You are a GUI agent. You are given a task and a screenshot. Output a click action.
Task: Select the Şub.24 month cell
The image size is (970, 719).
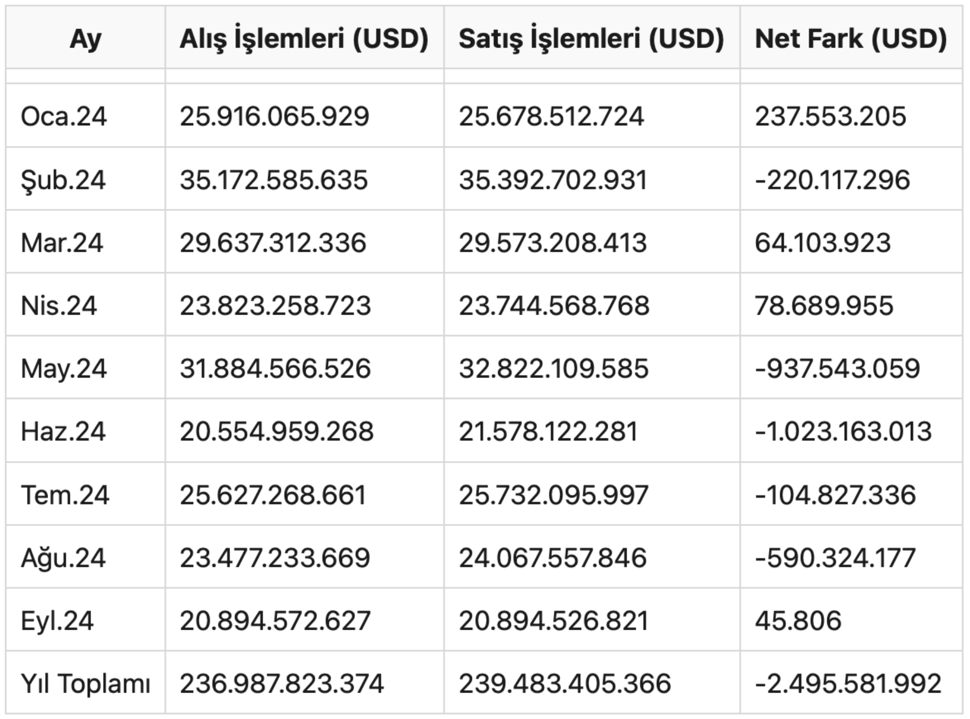pyautogui.click(x=63, y=180)
